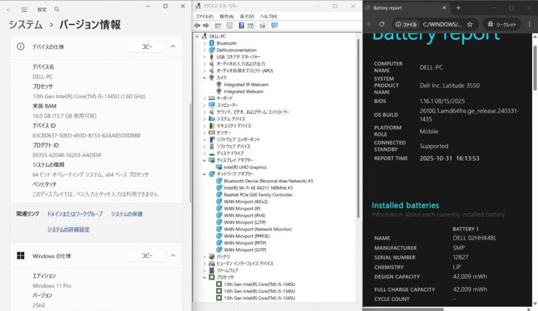Click the Battery report vertical scrollbar
Image resolution: width=538 pixels, height=311 pixels.
535,68
